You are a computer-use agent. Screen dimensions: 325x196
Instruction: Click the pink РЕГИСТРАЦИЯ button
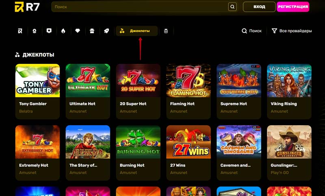point(293,7)
